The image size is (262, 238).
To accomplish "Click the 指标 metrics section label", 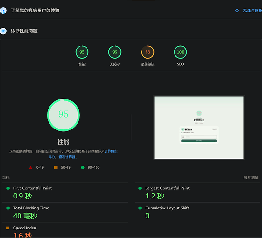I will click(6, 178).
